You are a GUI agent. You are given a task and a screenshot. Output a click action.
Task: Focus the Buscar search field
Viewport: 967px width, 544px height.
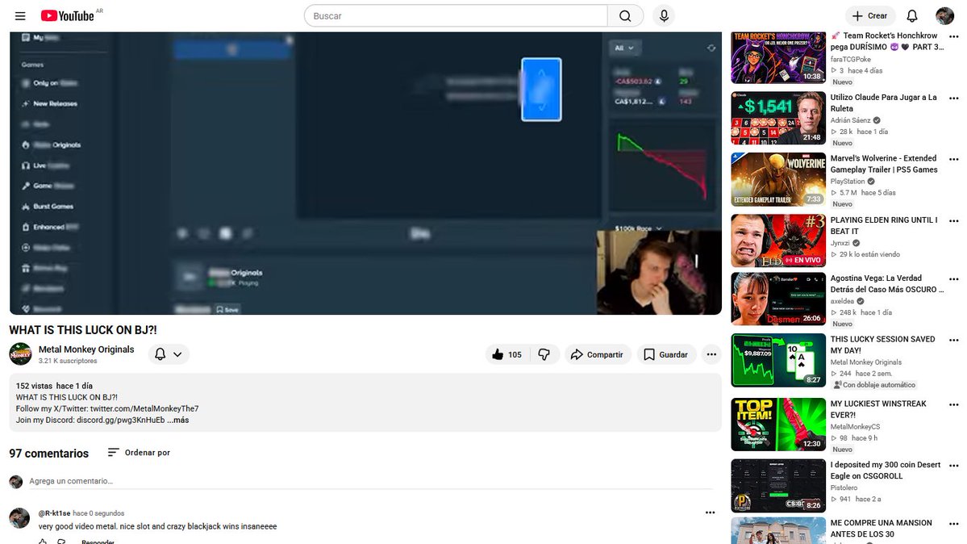click(456, 16)
